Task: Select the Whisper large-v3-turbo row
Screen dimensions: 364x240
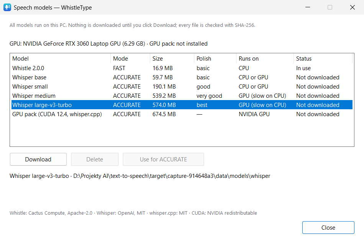Action: [x=182, y=105]
